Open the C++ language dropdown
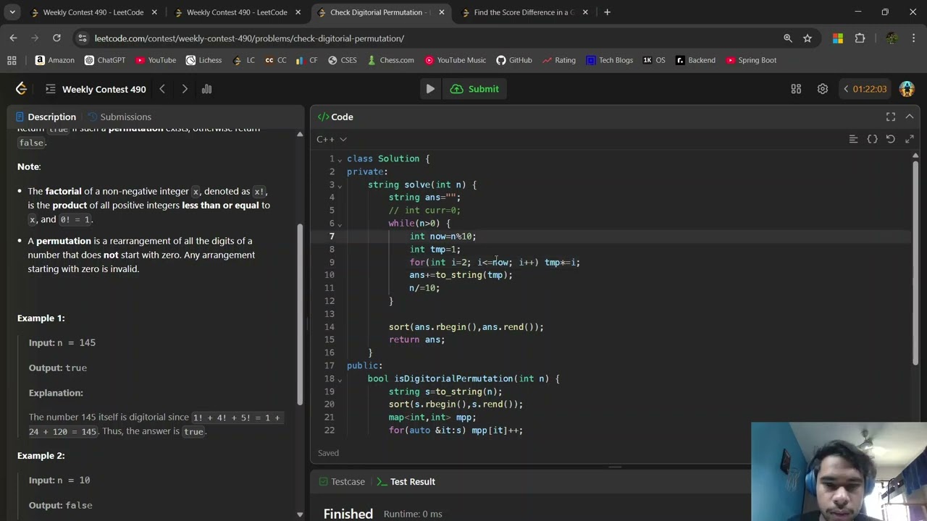Screen dimensions: 927x521 331,139
